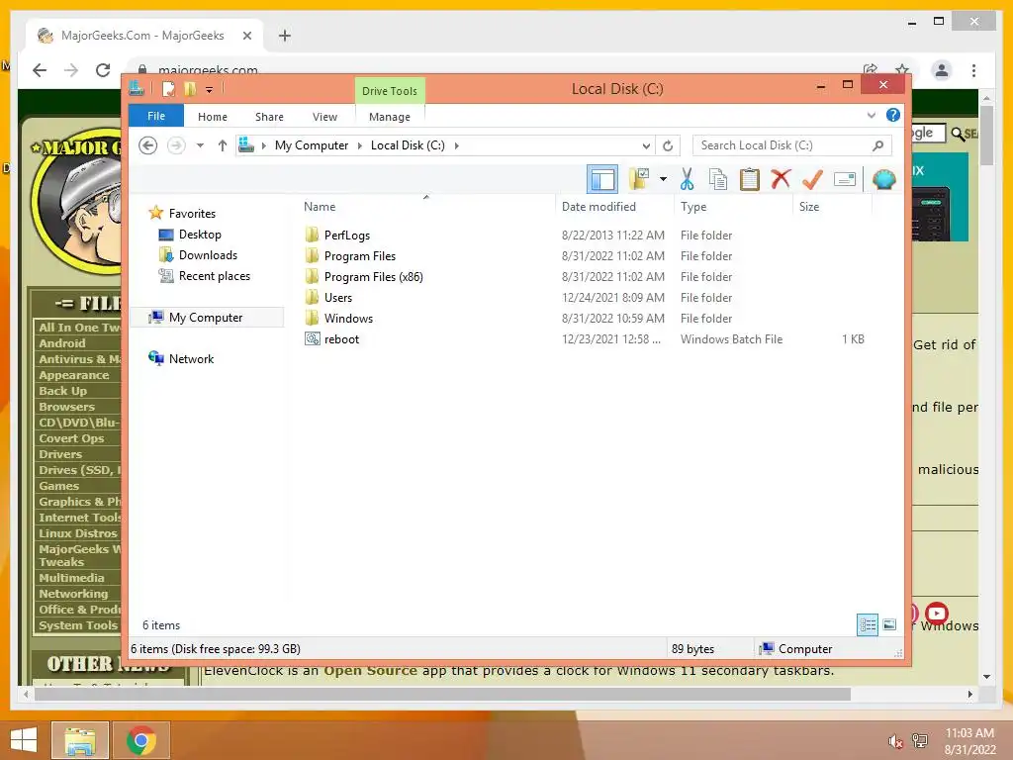The image size is (1013, 760).
Task: Click the orange checkmark Properties icon
Action: tap(812, 179)
